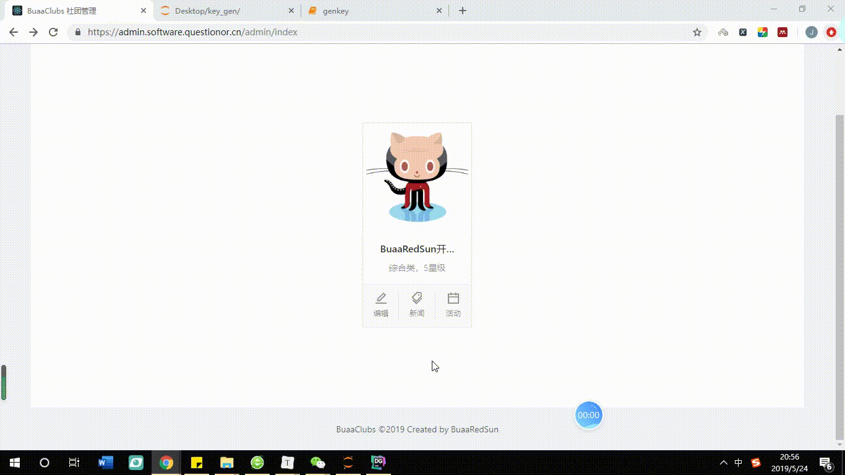This screenshot has height=475, width=845.
Task: Click the club description 综合类，5星级
Action: coord(417,268)
